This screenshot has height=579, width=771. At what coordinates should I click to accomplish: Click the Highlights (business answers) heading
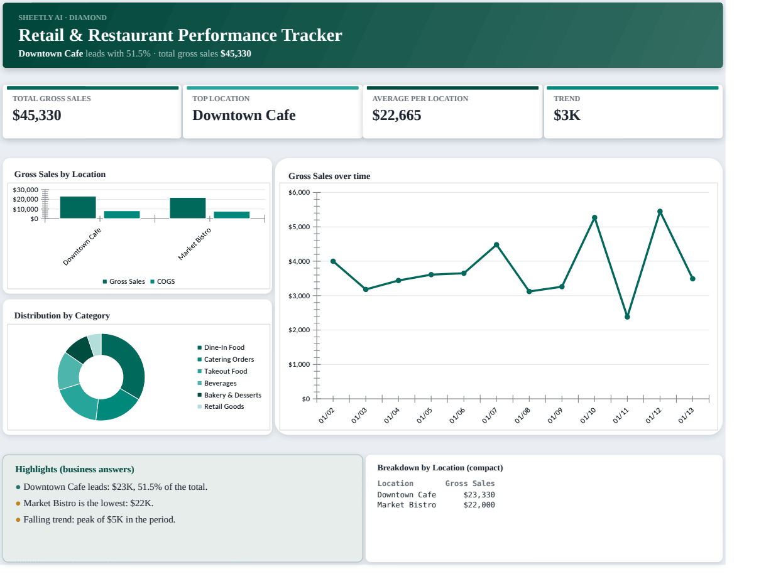(75, 469)
